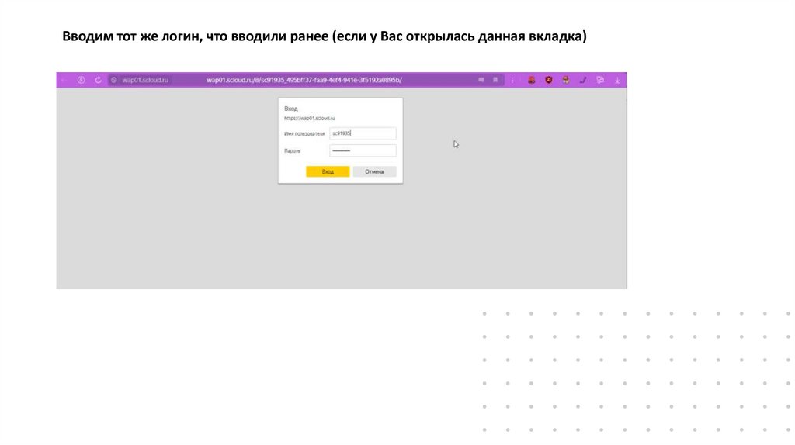Screen dimensions: 795x445
Task: Click the 'https://wap01.scloud.ru' text in the dialog
Action: coord(309,118)
